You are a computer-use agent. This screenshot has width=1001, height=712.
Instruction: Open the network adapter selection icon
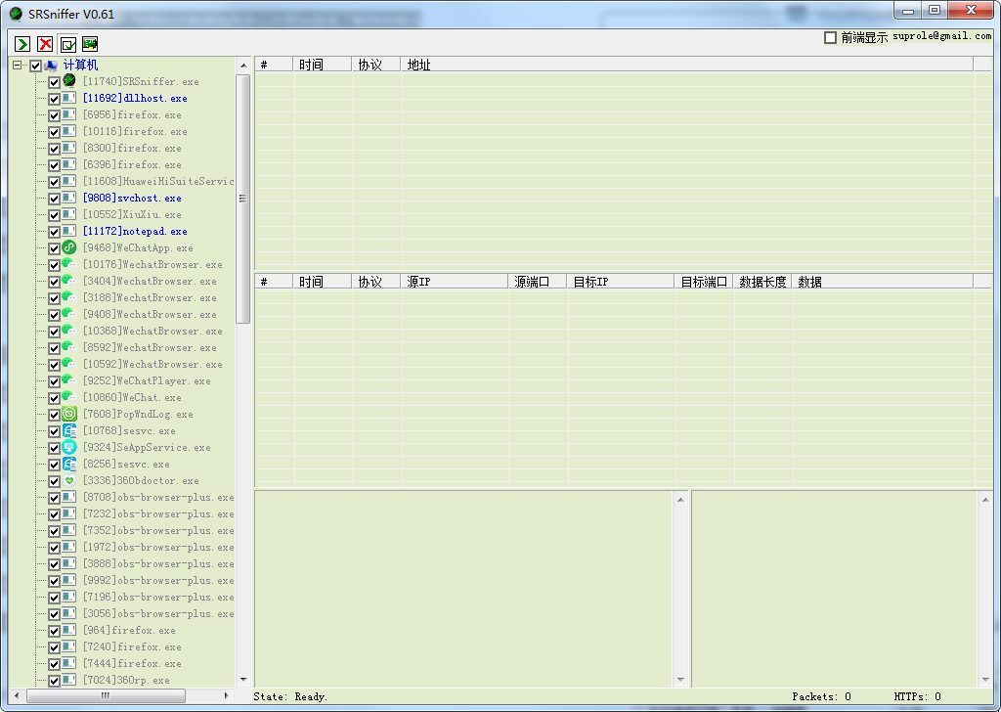tap(89, 43)
